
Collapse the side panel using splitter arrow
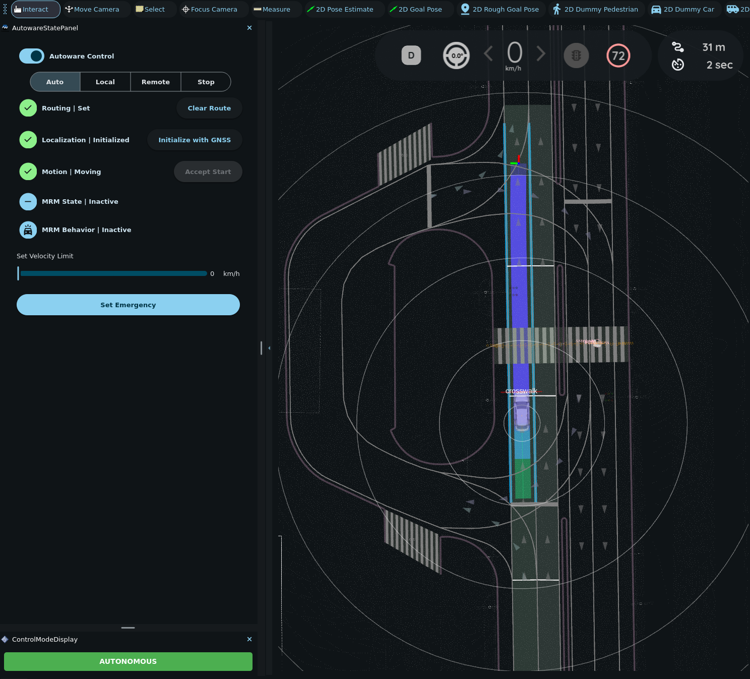click(269, 348)
